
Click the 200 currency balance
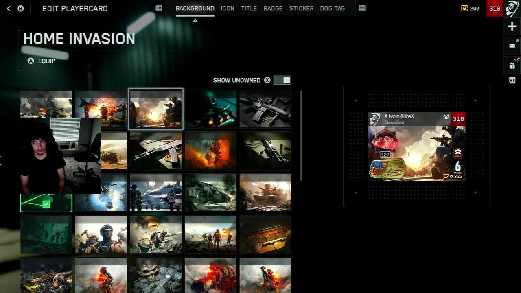point(475,8)
